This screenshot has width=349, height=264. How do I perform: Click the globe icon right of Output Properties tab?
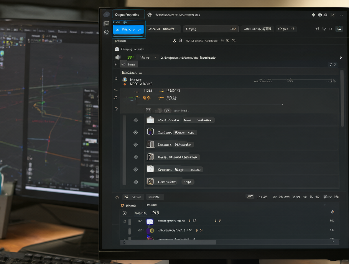[x=149, y=15]
